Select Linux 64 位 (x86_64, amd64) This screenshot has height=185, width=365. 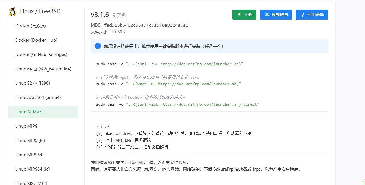point(43,69)
